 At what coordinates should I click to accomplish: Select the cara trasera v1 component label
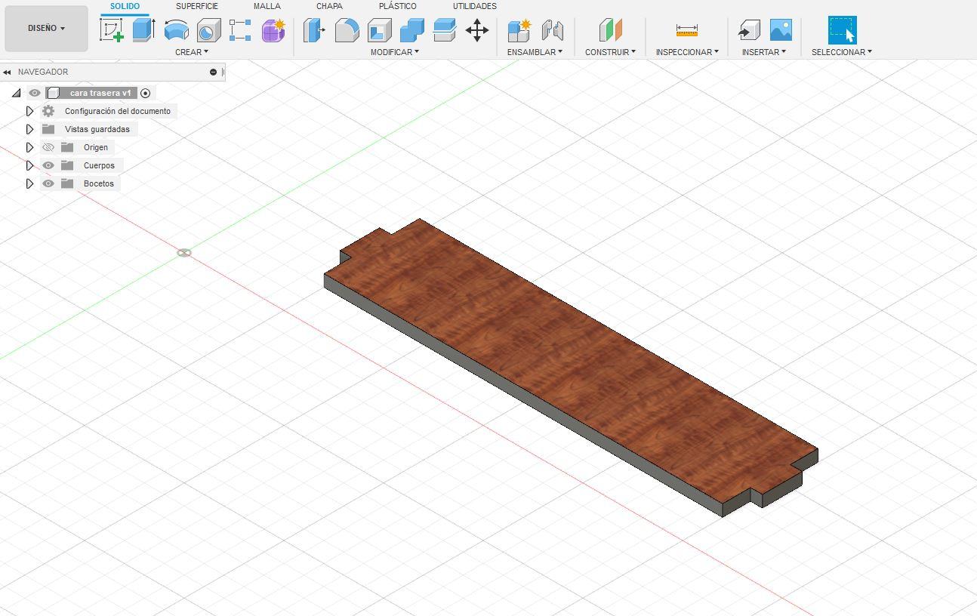pos(100,93)
